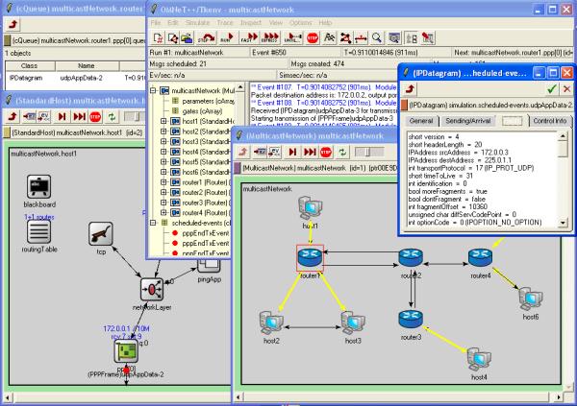Viewport: 577px width, 406px height.
Task: Click the green redraw icon in StandardHost window
Action: [112, 117]
